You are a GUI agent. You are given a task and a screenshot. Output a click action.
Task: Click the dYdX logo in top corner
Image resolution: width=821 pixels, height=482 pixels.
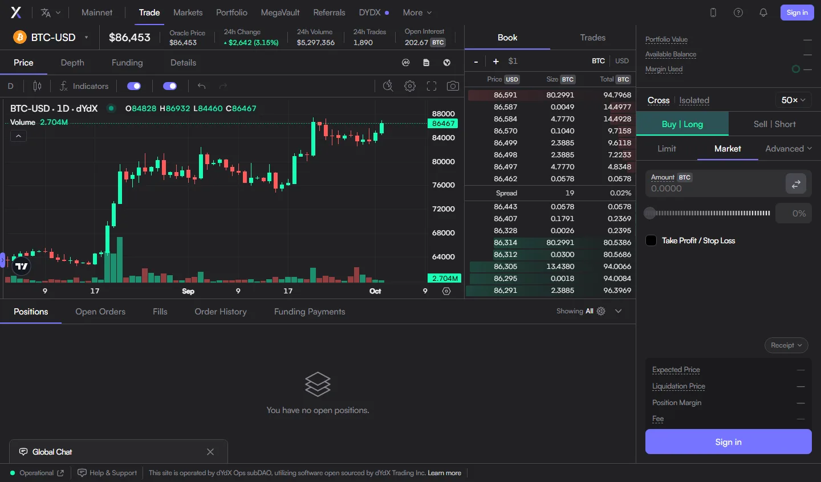pyautogui.click(x=16, y=13)
